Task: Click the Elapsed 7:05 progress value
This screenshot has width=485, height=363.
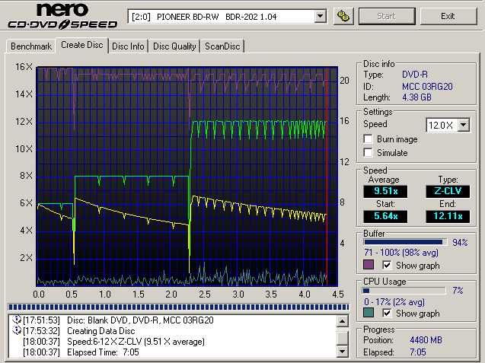Action: pos(418,352)
